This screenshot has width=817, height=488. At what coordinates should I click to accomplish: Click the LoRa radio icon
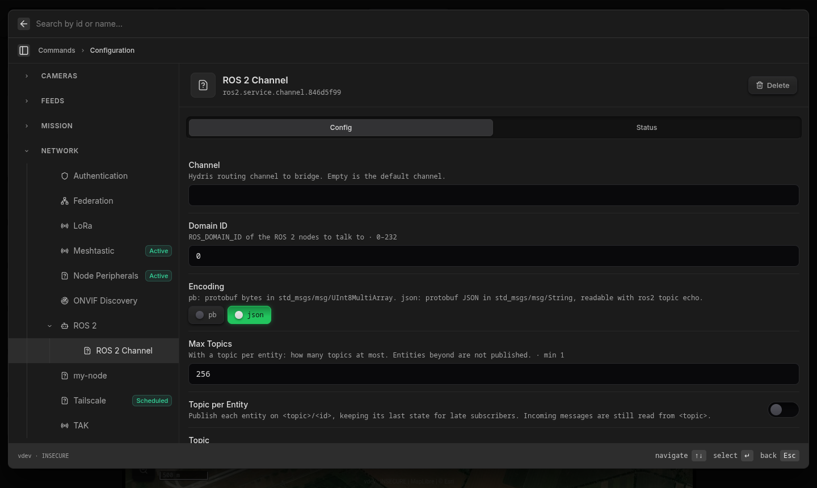(65, 226)
